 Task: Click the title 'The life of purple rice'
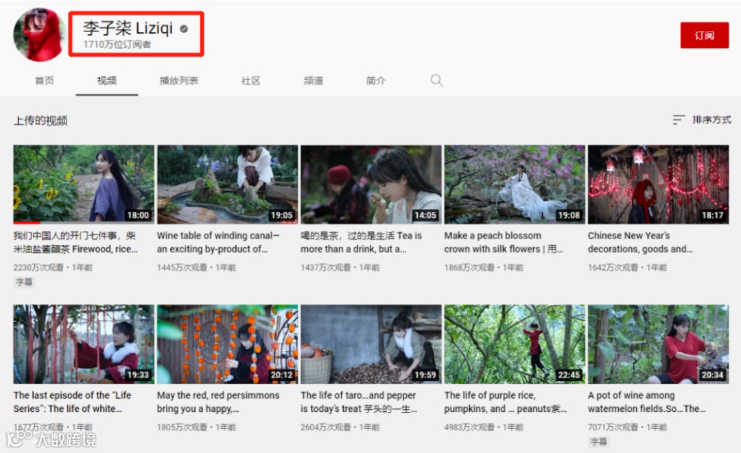coord(505,402)
